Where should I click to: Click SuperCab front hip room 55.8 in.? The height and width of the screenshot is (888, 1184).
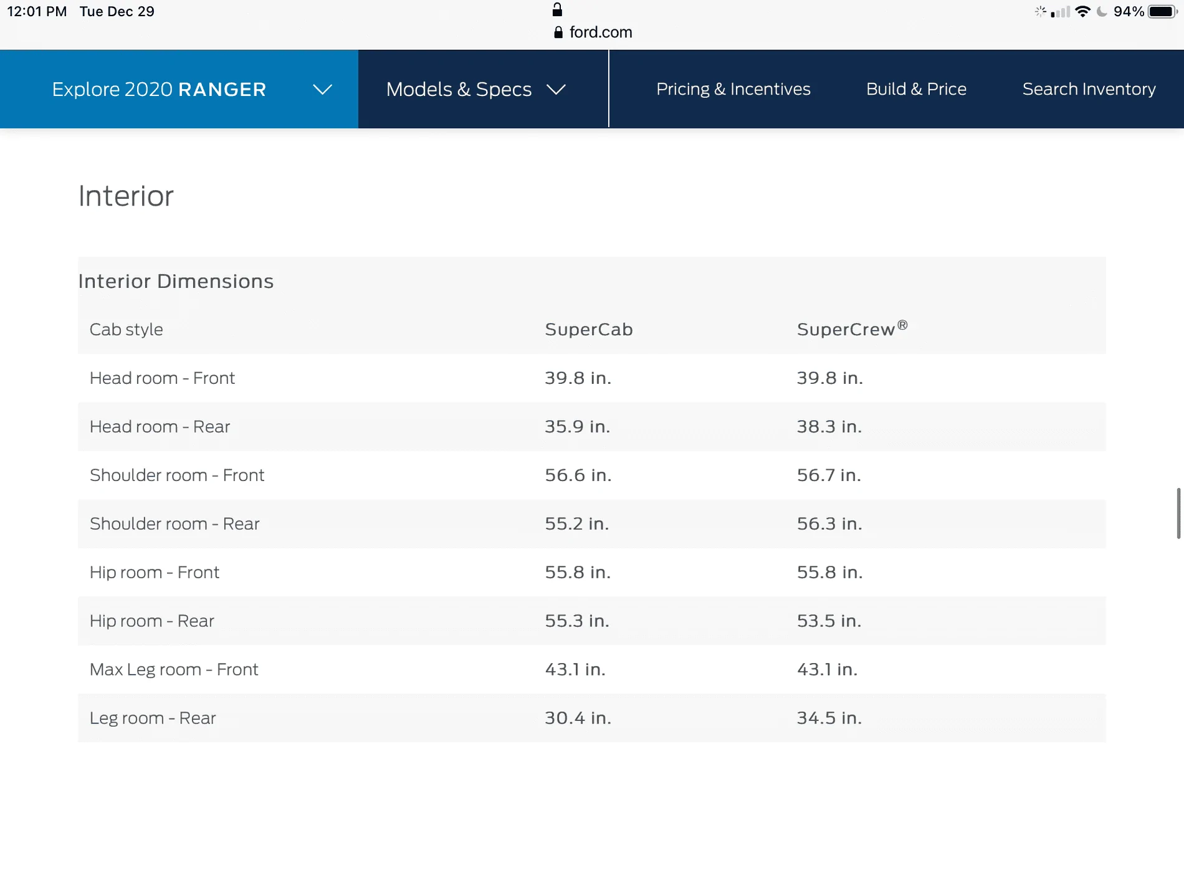click(578, 572)
